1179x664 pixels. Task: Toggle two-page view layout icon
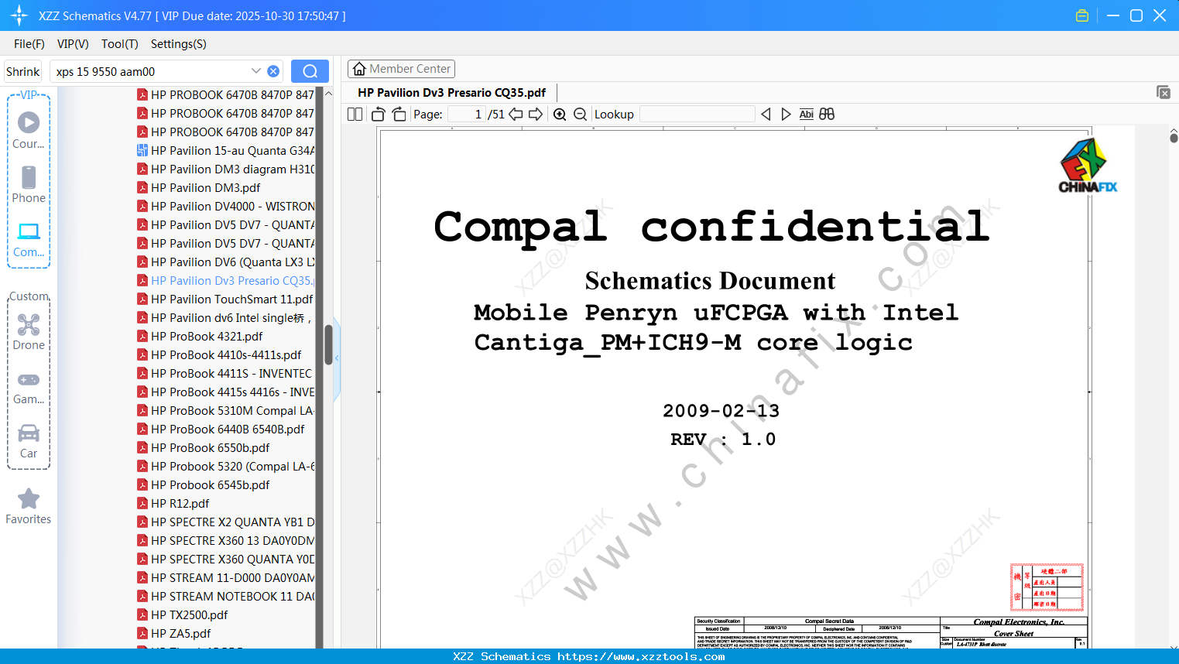tap(355, 115)
